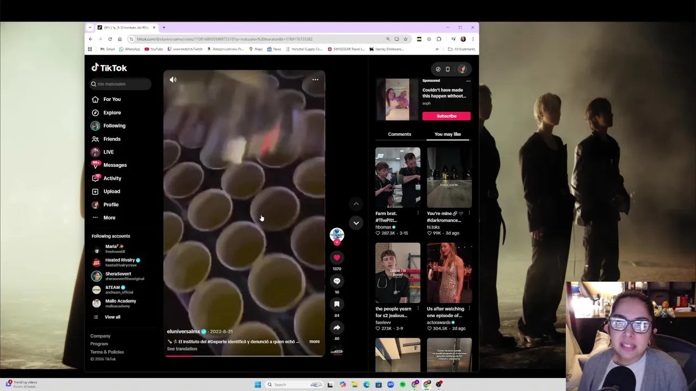Open the 'cause I'm bored video thumbnail

pyautogui.click(x=397, y=273)
